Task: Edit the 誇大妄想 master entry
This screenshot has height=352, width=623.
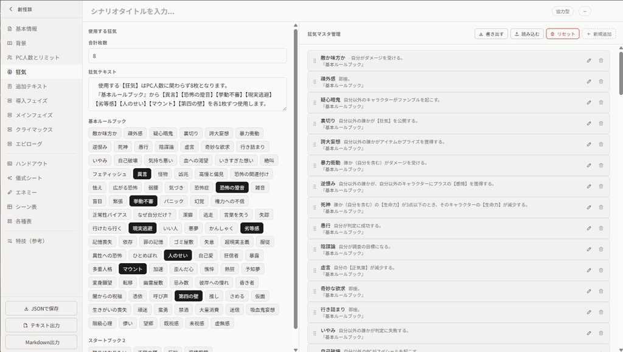Action: pos(589,144)
